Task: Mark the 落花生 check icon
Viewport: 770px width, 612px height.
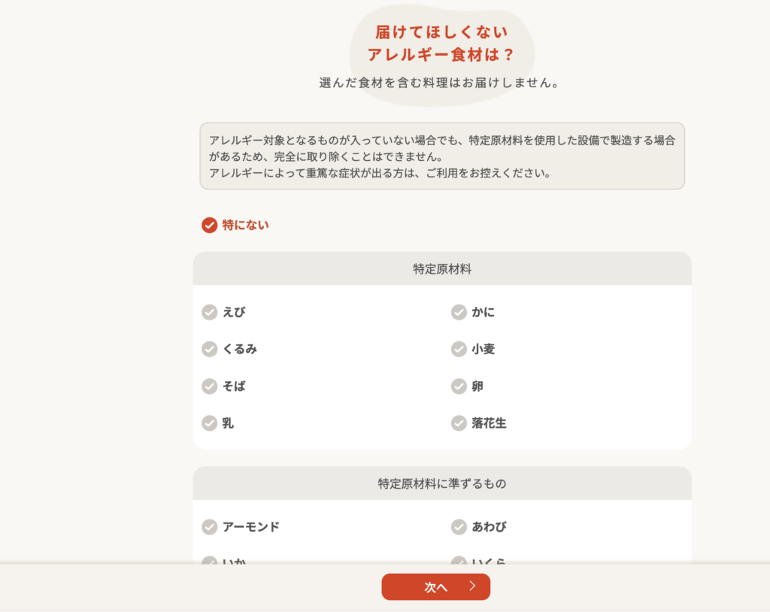Action: (x=459, y=423)
